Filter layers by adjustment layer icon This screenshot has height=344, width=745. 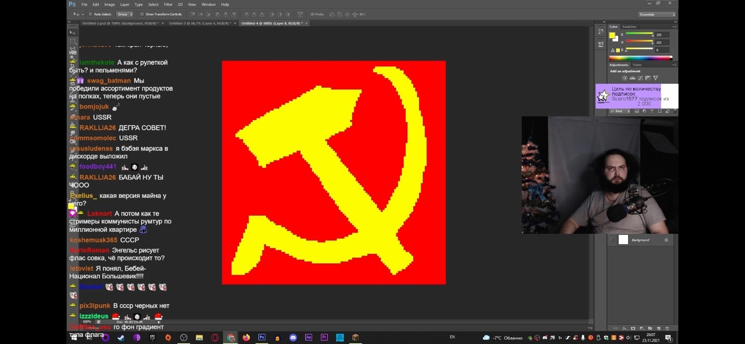pos(644,111)
